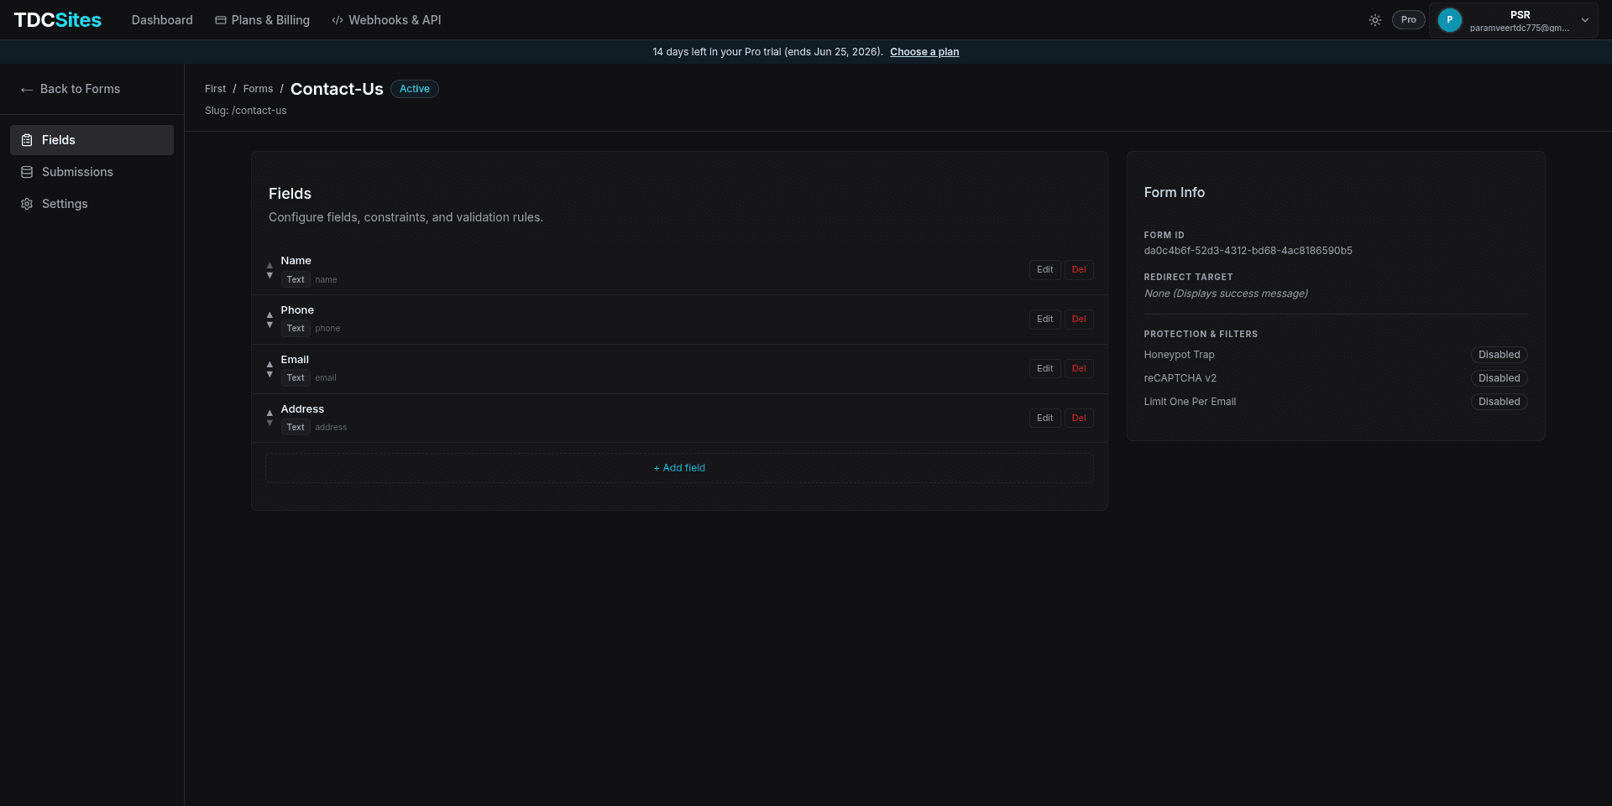Go back to Forms
The width and height of the screenshot is (1612, 806).
(x=71, y=89)
